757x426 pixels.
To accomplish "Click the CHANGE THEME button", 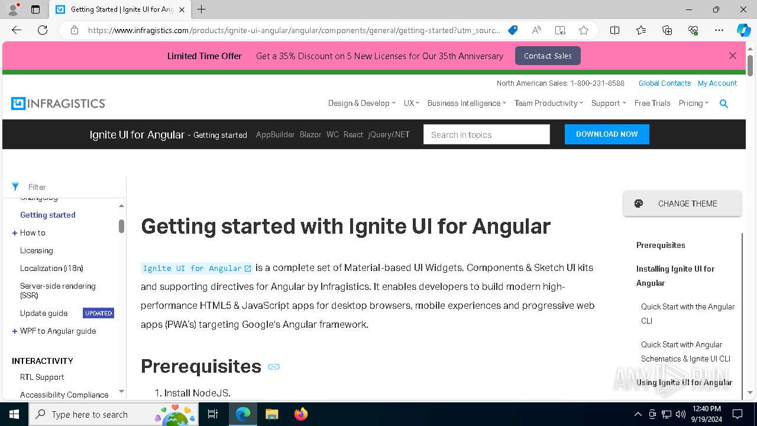I will point(682,204).
